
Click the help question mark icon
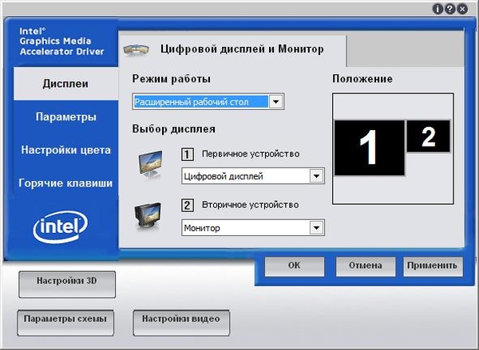coord(449,9)
